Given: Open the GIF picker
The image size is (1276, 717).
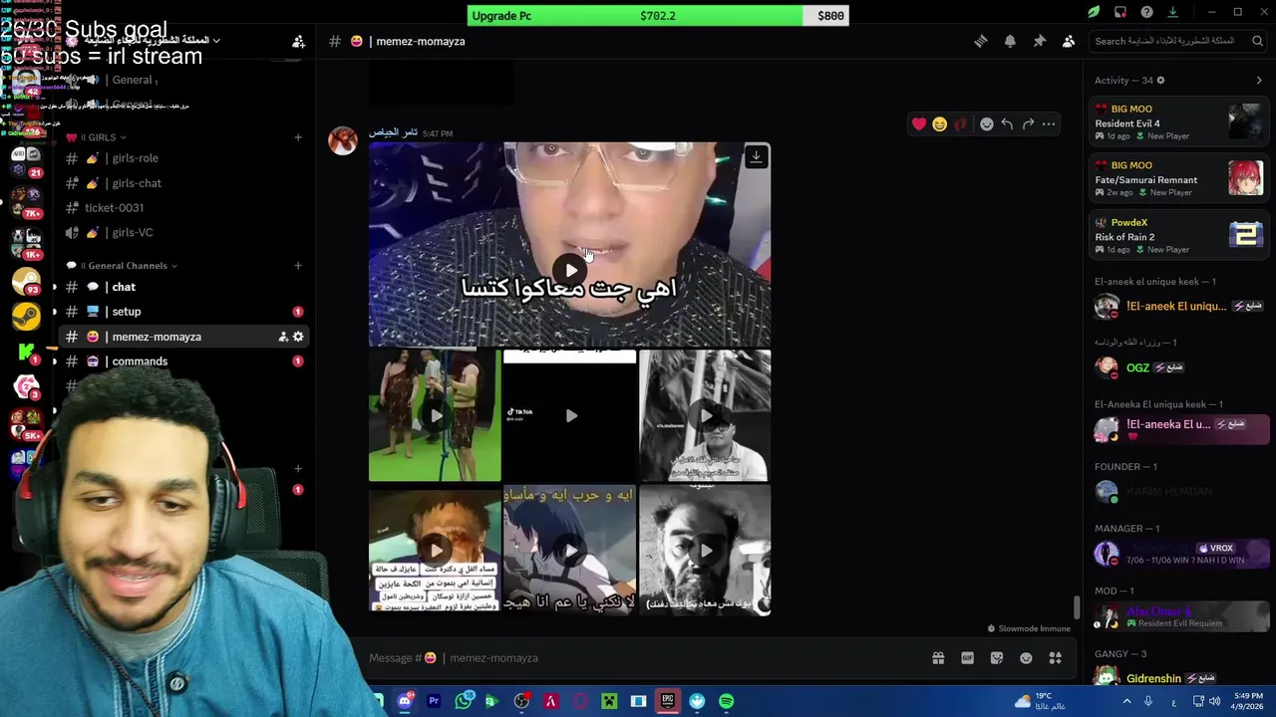Looking at the screenshot, I should 967,658.
